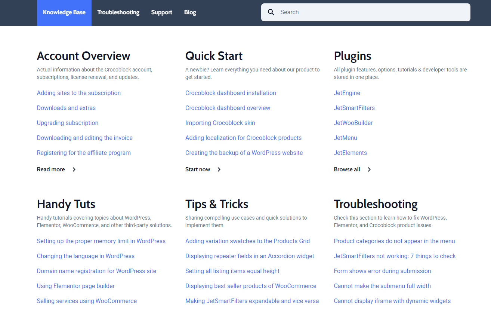Image resolution: width=491 pixels, height=309 pixels.
Task: Open Making JetSmartFilters expandable link
Action: (252, 301)
